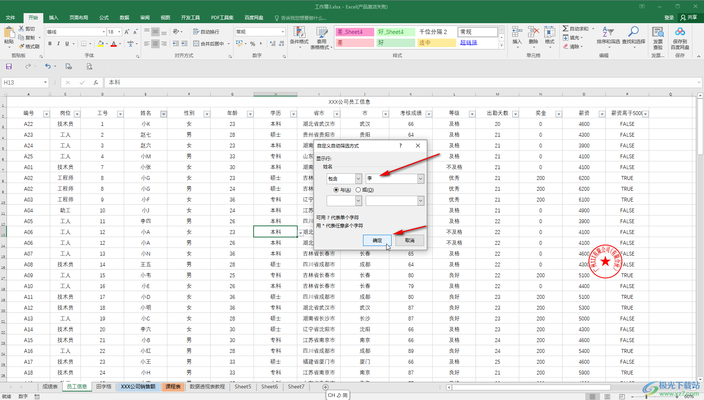The width and height of the screenshot is (704, 400).
Task: Toggle underline formatting button
Action: click(x=67, y=44)
